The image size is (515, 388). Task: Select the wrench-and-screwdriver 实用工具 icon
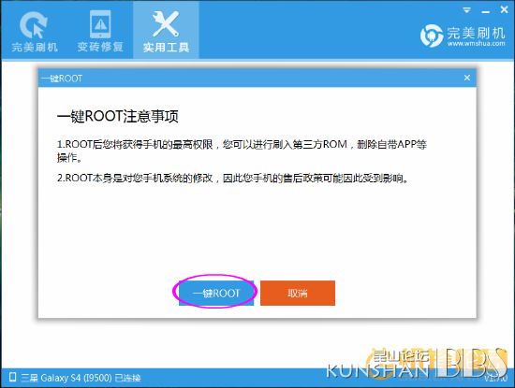(166, 23)
